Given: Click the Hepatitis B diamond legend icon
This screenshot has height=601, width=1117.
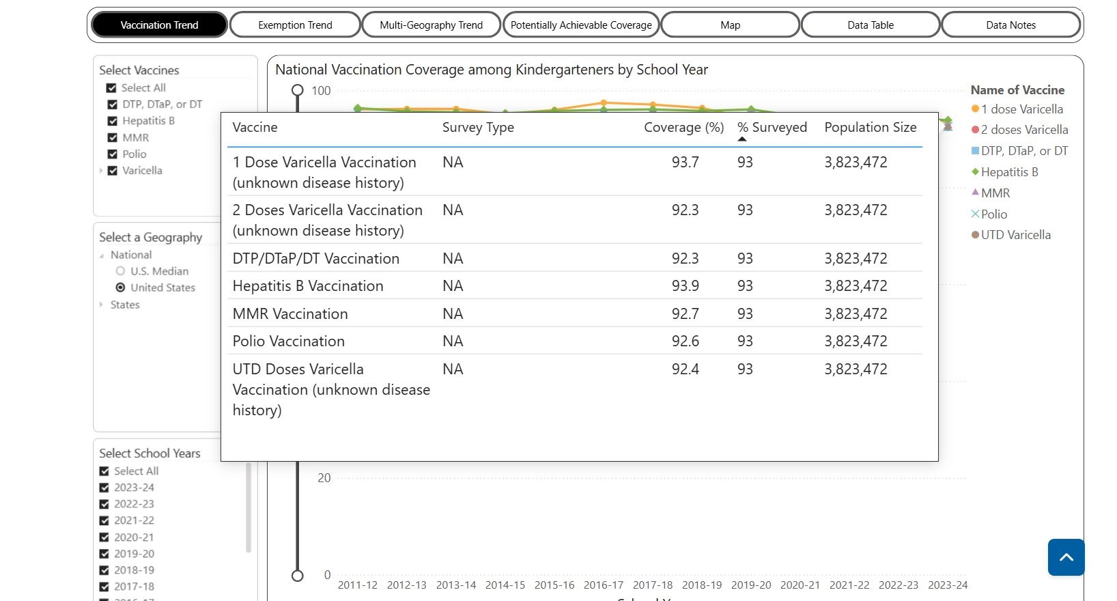Looking at the screenshot, I should point(975,172).
